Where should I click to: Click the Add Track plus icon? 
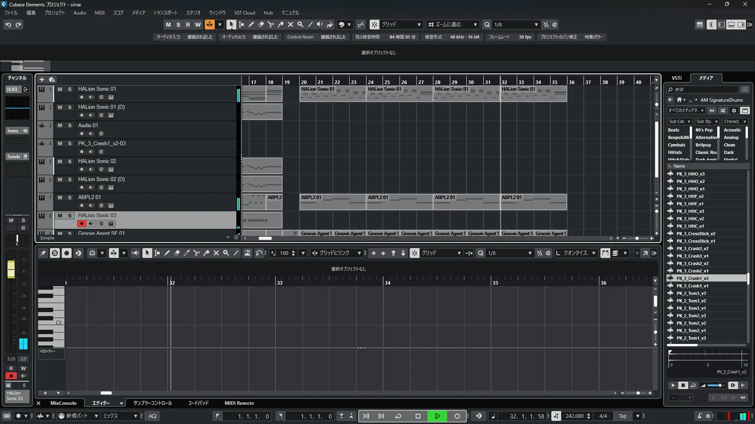click(x=42, y=79)
